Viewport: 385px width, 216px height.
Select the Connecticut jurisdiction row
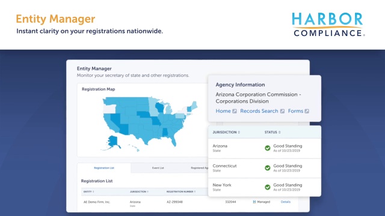(265, 168)
